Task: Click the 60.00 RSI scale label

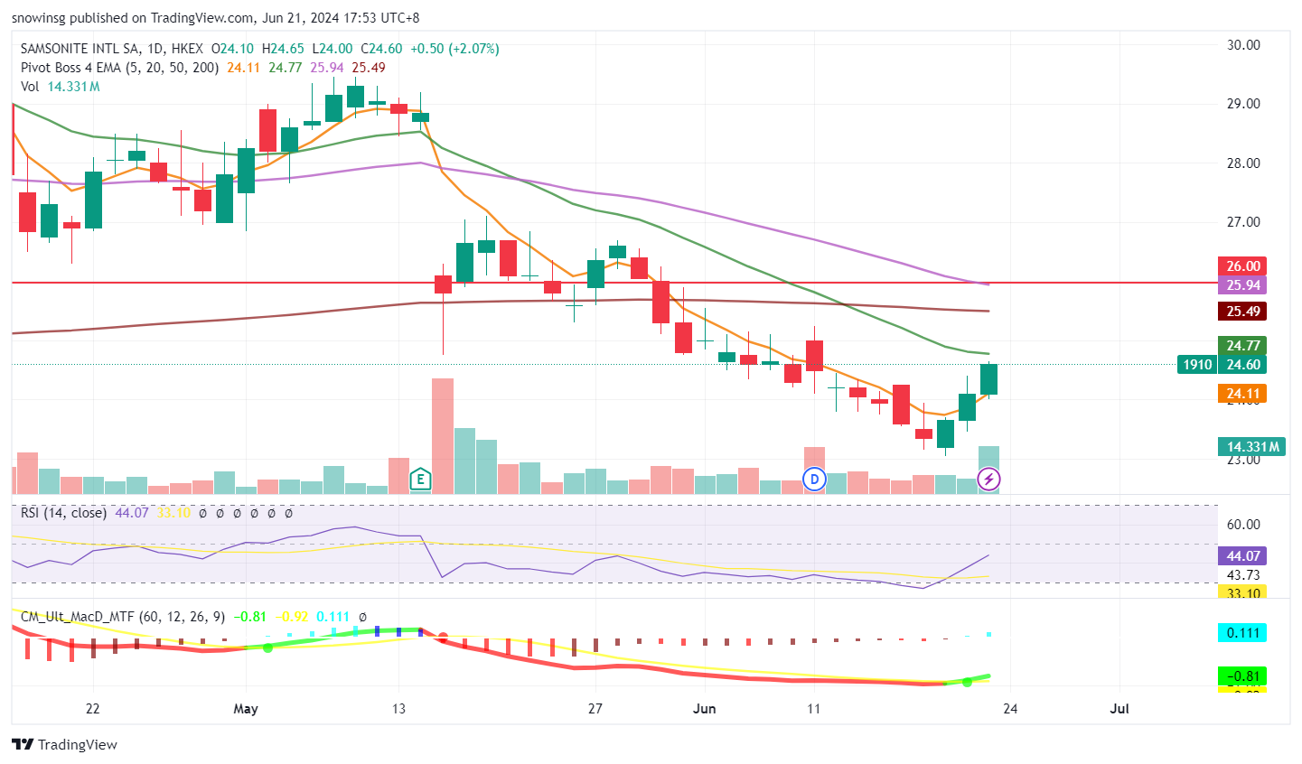Action: pyautogui.click(x=1243, y=525)
